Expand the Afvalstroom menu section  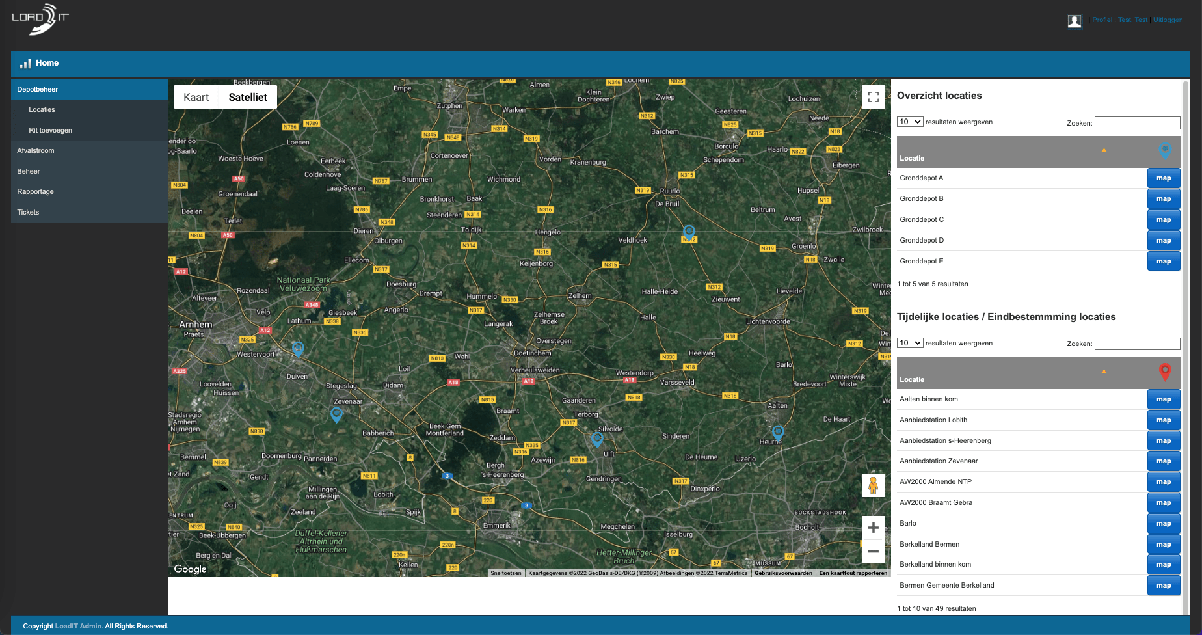pyautogui.click(x=36, y=151)
